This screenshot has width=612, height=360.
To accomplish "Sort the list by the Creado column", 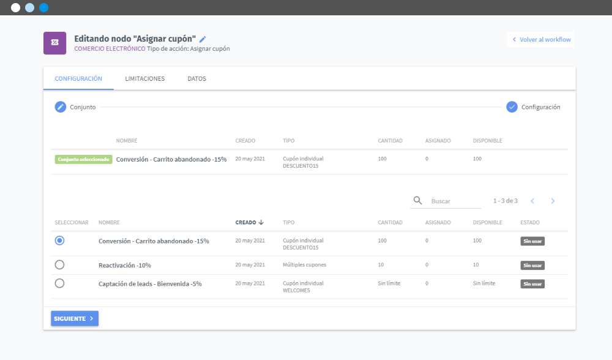I will [x=245, y=222].
